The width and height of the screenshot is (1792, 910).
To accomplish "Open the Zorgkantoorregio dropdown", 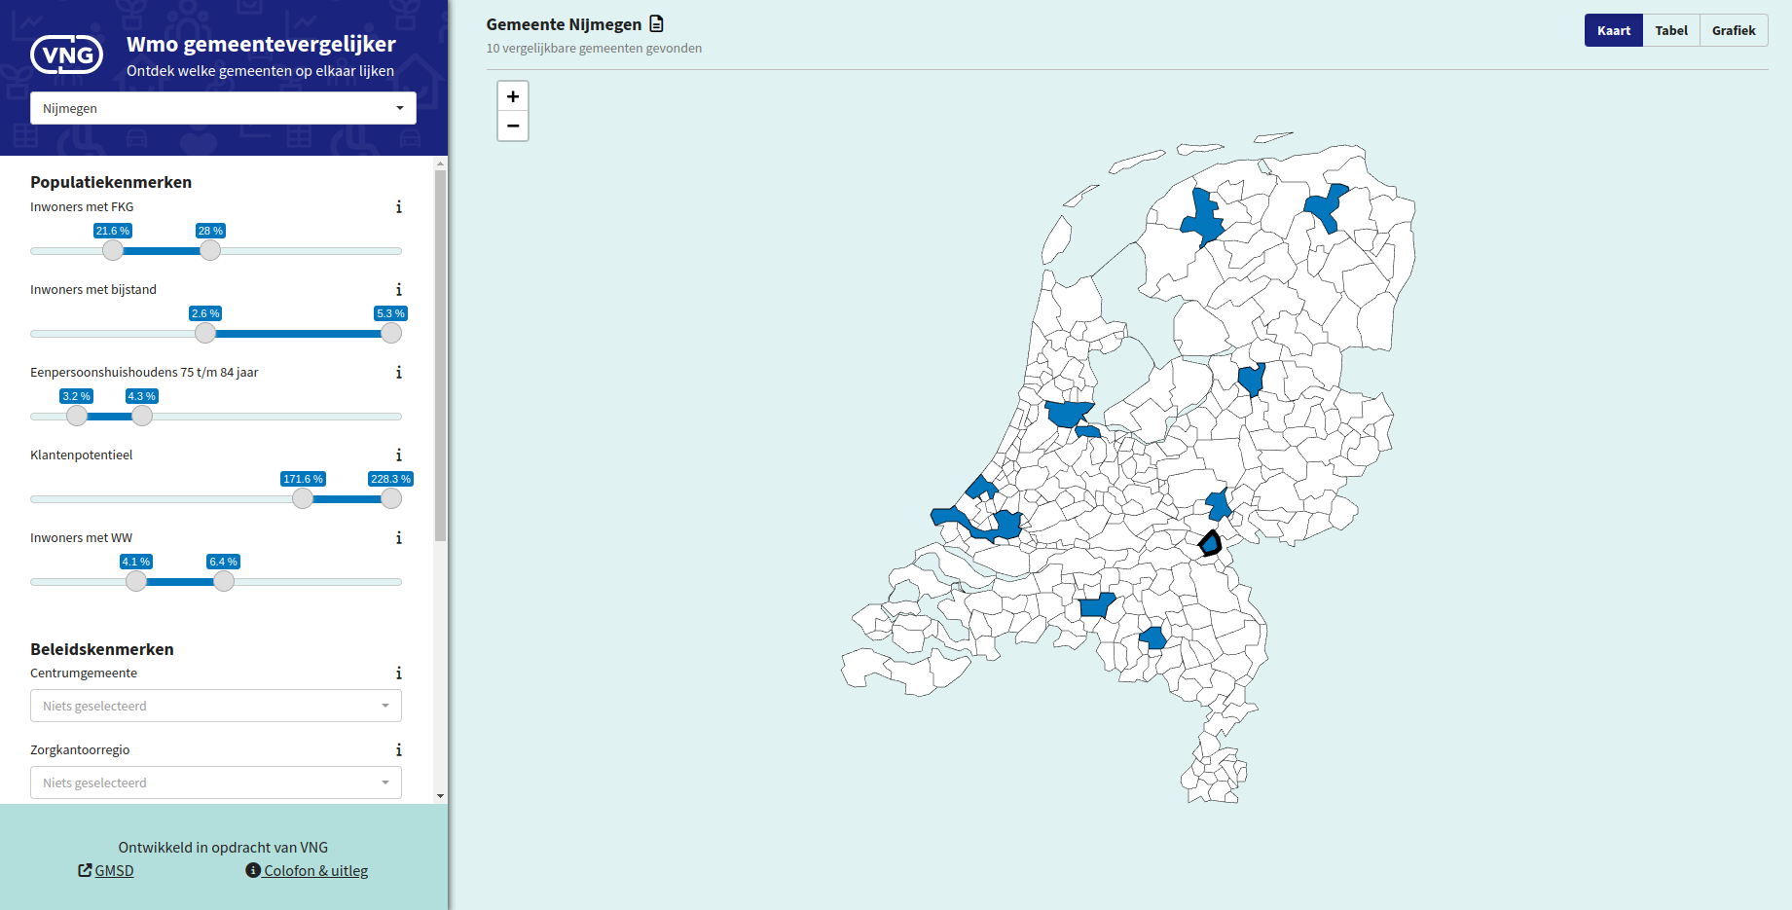I will (216, 783).
